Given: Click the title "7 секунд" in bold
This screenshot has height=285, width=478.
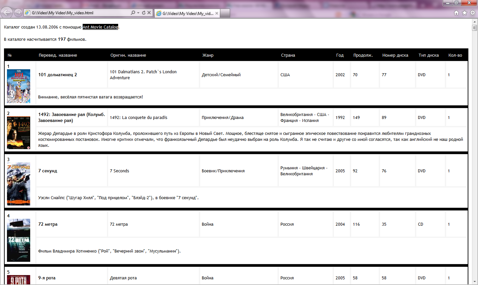Looking at the screenshot, I should 47,171.
